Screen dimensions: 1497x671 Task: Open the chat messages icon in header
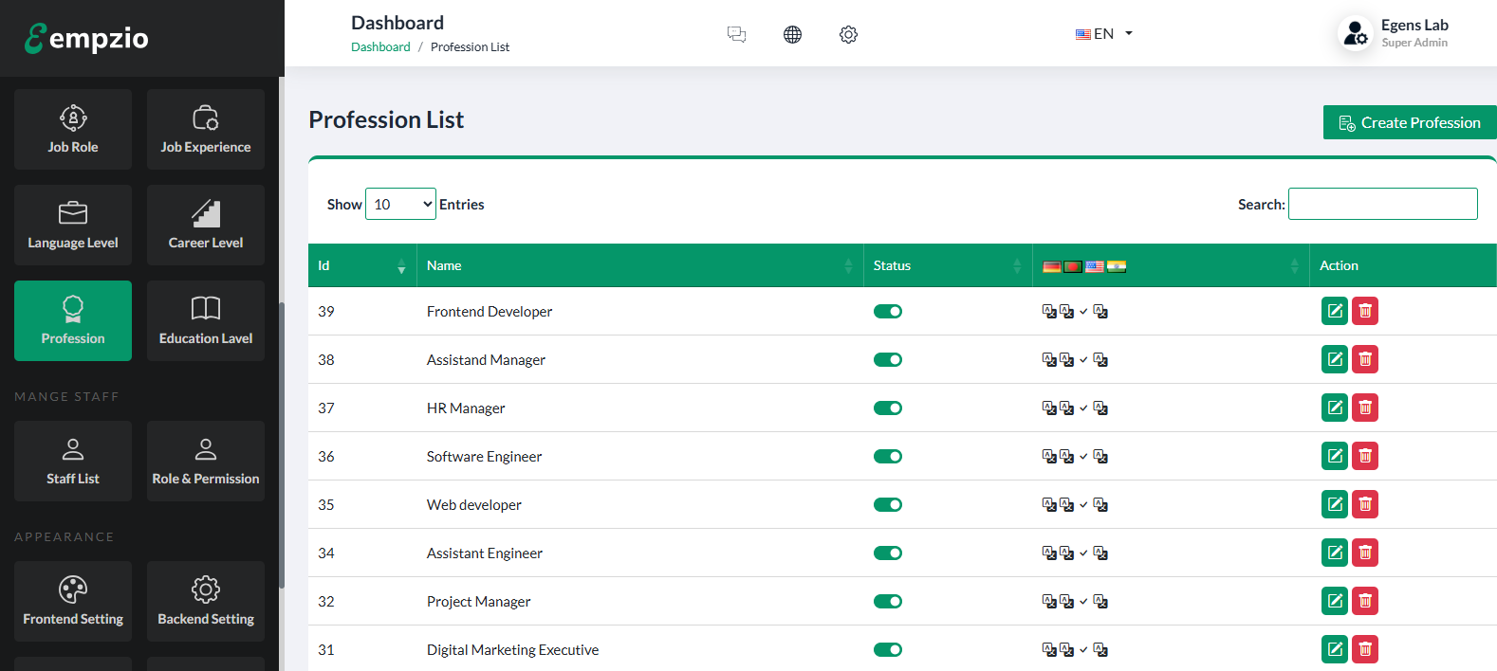[x=736, y=34]
